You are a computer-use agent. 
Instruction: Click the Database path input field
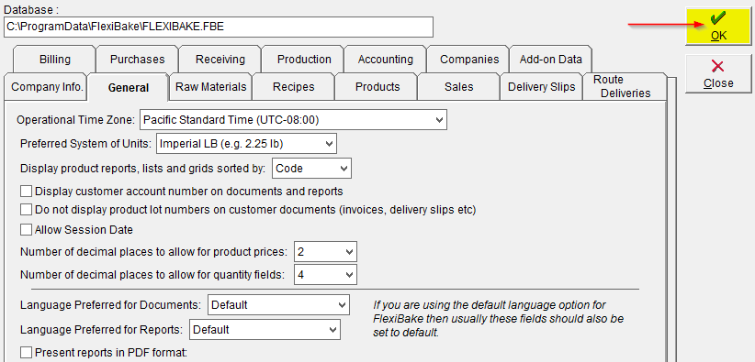pyautogui.click(x=218, y=27)
